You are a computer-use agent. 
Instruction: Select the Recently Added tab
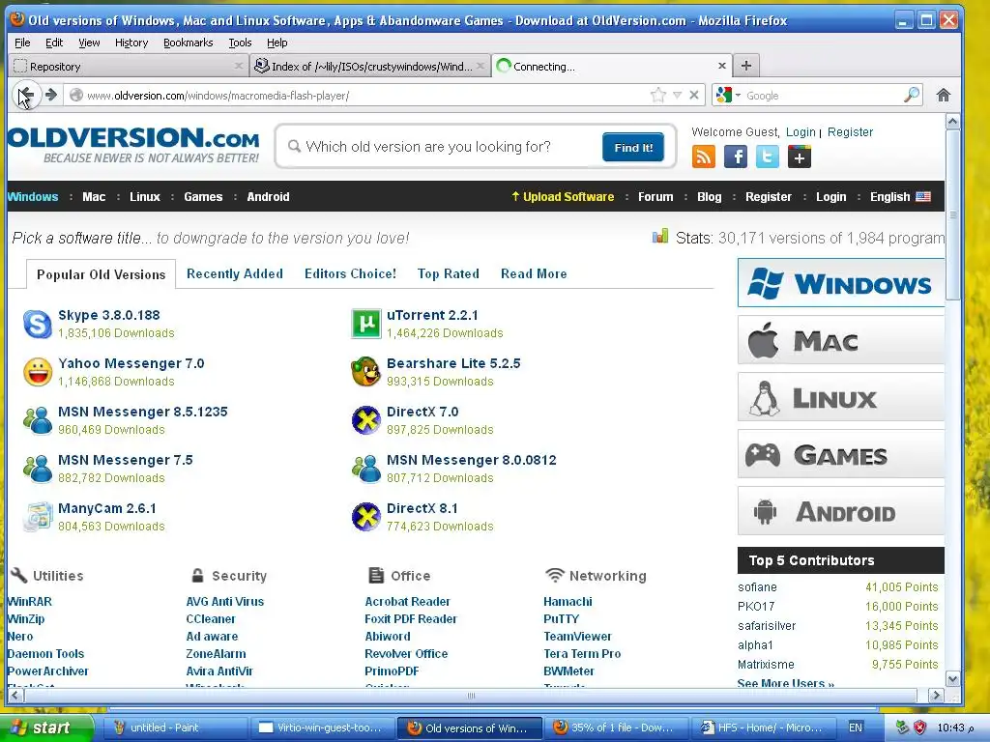tap(235, 273)
